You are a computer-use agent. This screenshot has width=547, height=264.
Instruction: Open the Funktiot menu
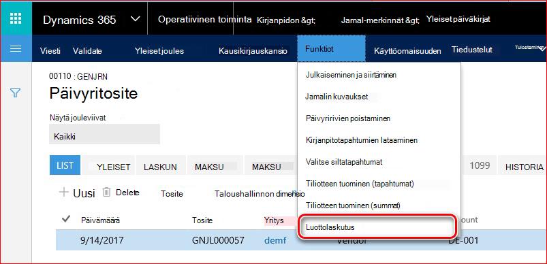(331, 49)
